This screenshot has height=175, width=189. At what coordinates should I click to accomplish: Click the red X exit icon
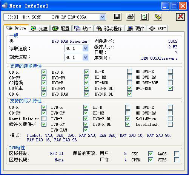[180, 17]
